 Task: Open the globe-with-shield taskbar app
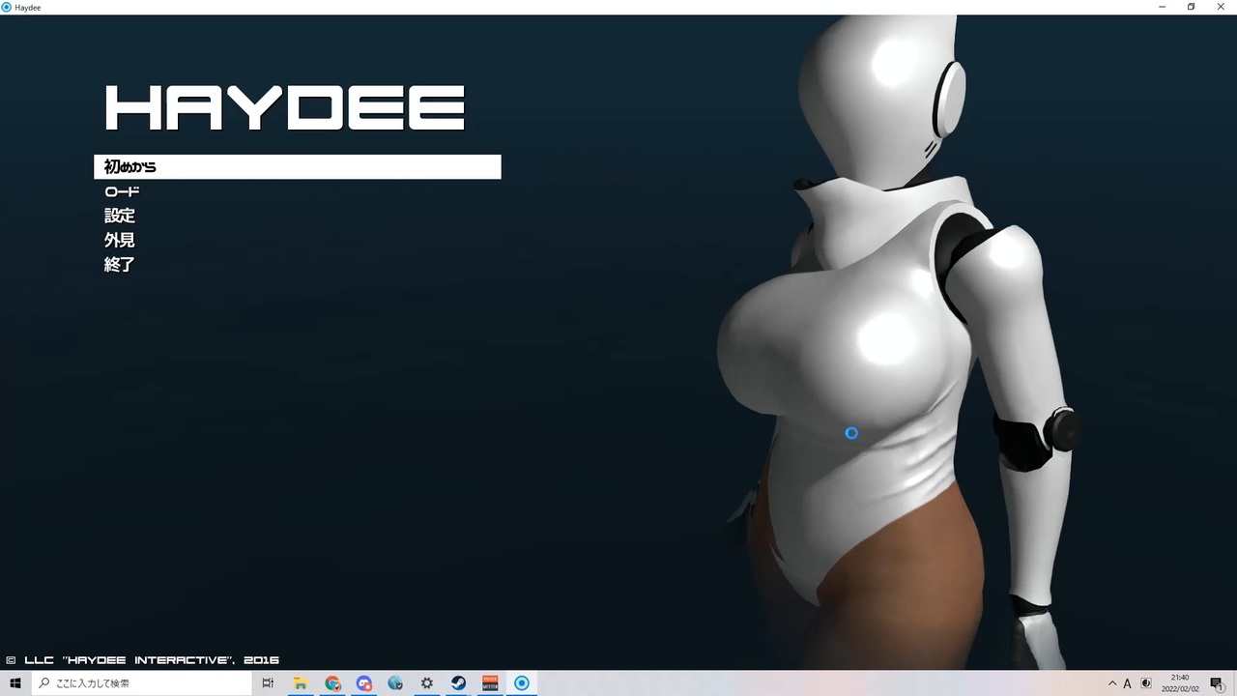[x=395, y=683]
